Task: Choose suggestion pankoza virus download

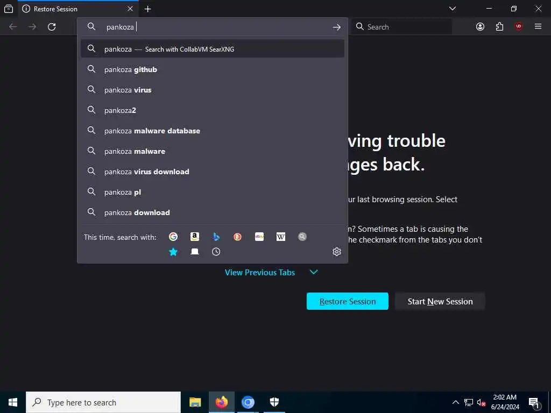Action: click(212, 172)
